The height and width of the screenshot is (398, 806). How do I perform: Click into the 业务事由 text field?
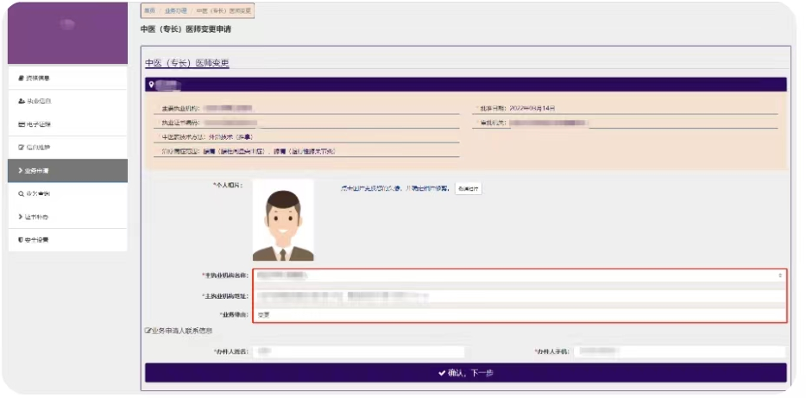(519, 314)
